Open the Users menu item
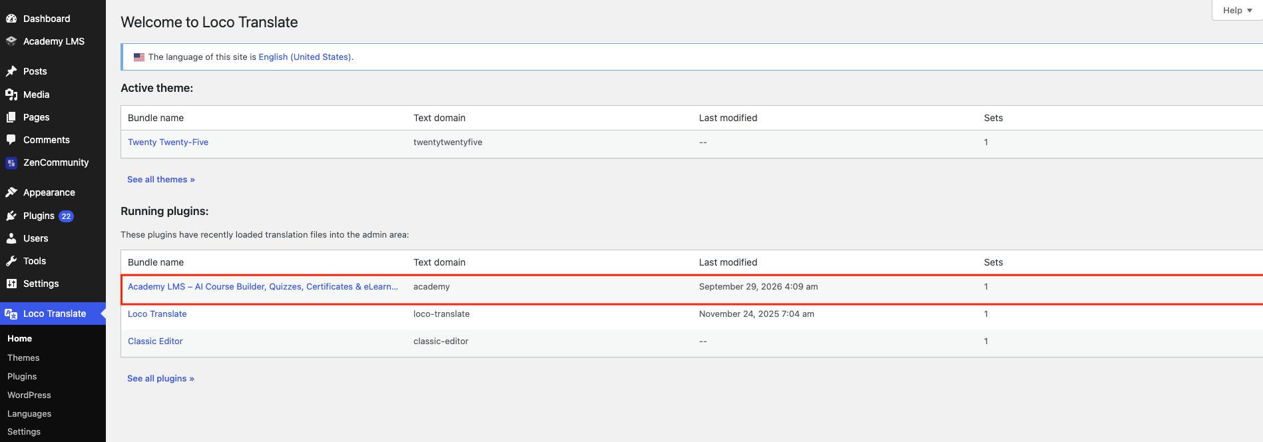The height and width of the screenshot is (442, 1263). [x=36, y=238]
